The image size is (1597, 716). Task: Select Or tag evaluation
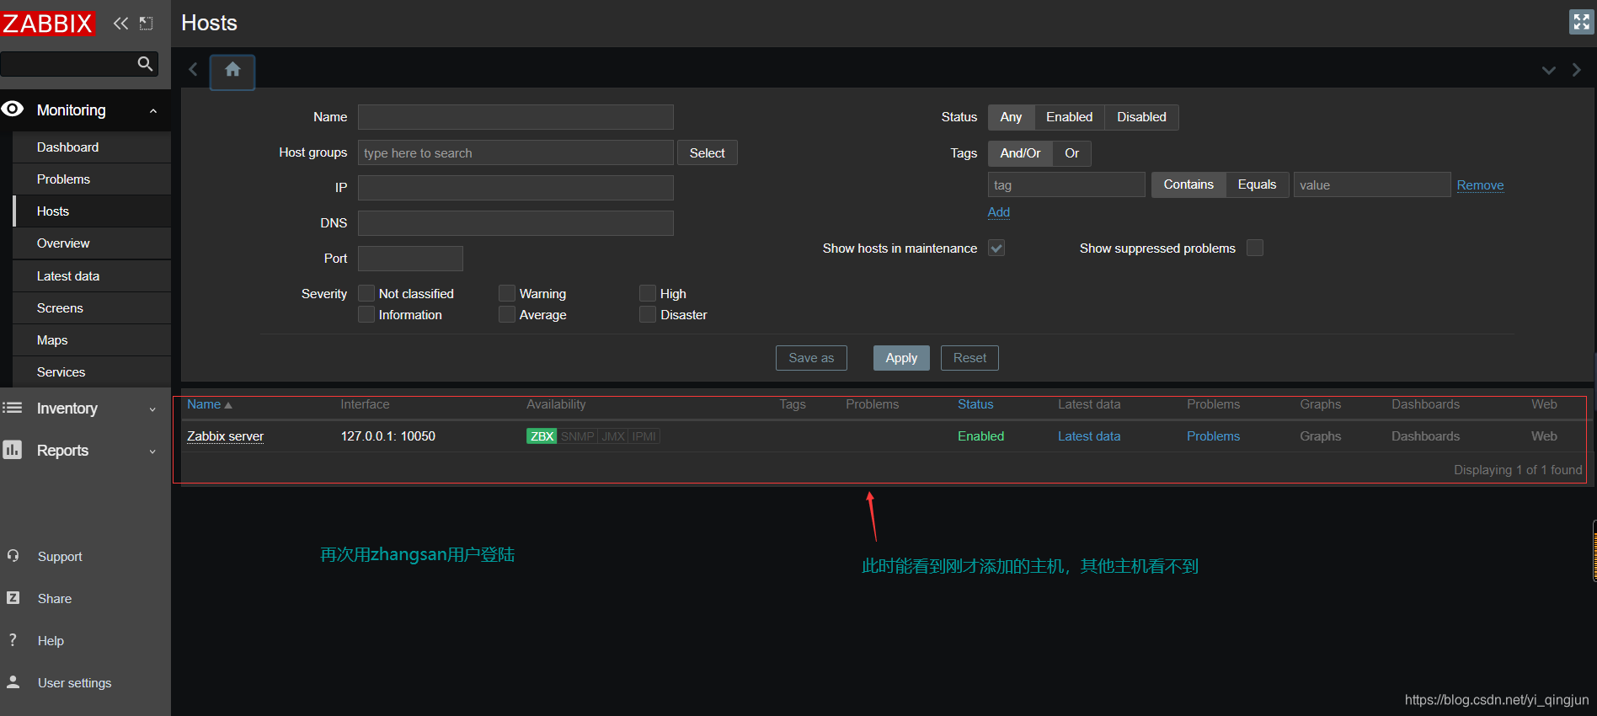pyautogui.click(x=1071, y=153)
